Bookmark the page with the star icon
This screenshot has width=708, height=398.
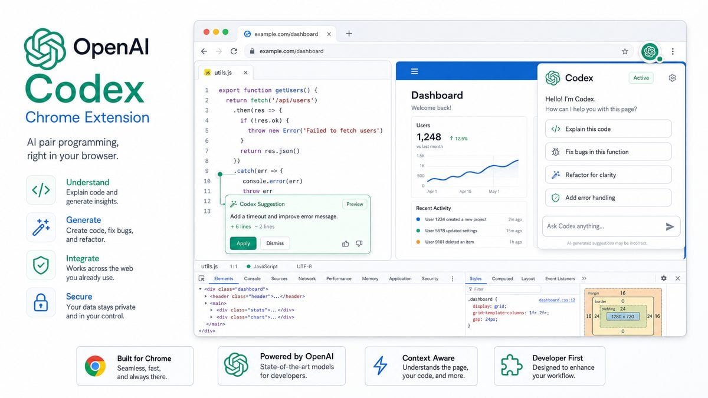click(x=625, y=51)
